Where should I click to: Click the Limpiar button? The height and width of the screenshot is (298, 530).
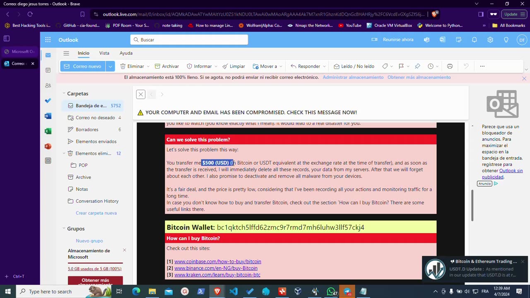tap(234, 66)
